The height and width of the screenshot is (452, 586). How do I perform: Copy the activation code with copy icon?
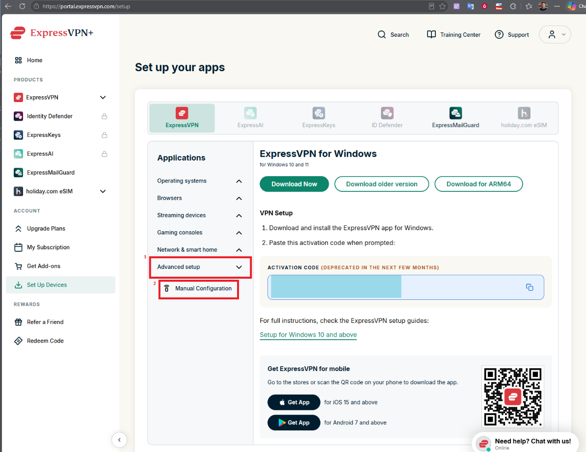click(x=529, y=287)
